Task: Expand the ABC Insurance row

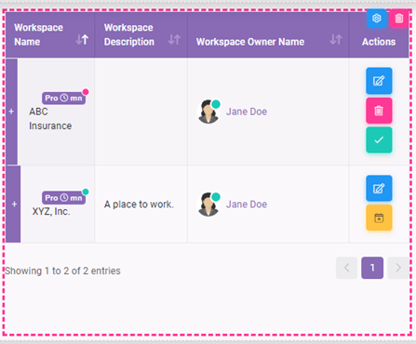Action: [x=11, y=112]
